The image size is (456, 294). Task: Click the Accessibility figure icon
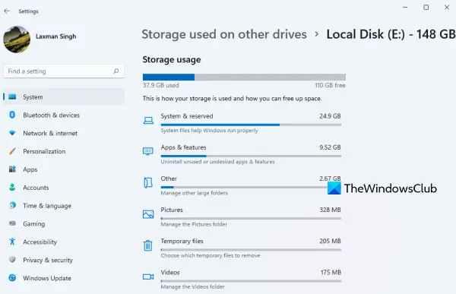click(x=12, y=242)
